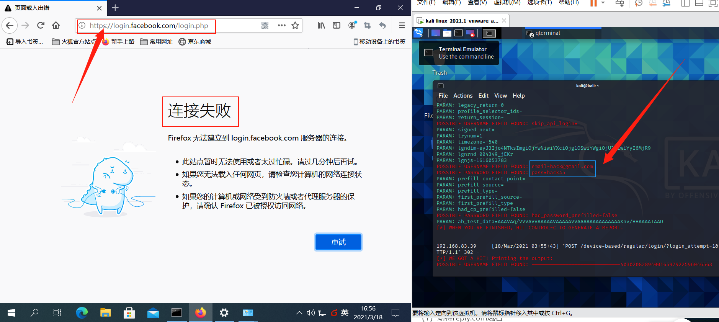Launch terminal from Kali panel

click(x=459, y=33)
